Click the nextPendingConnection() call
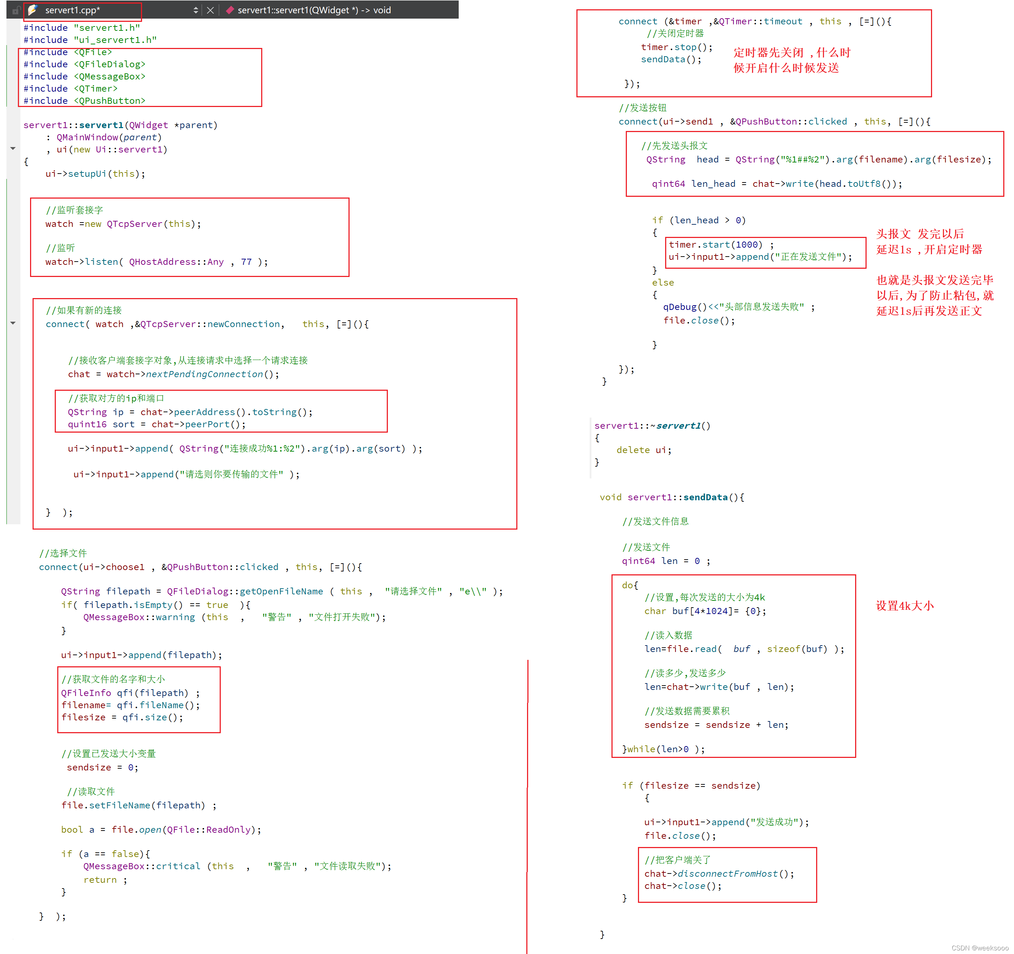The height and width of the screenshot is (954, 1014). point(204,374)
